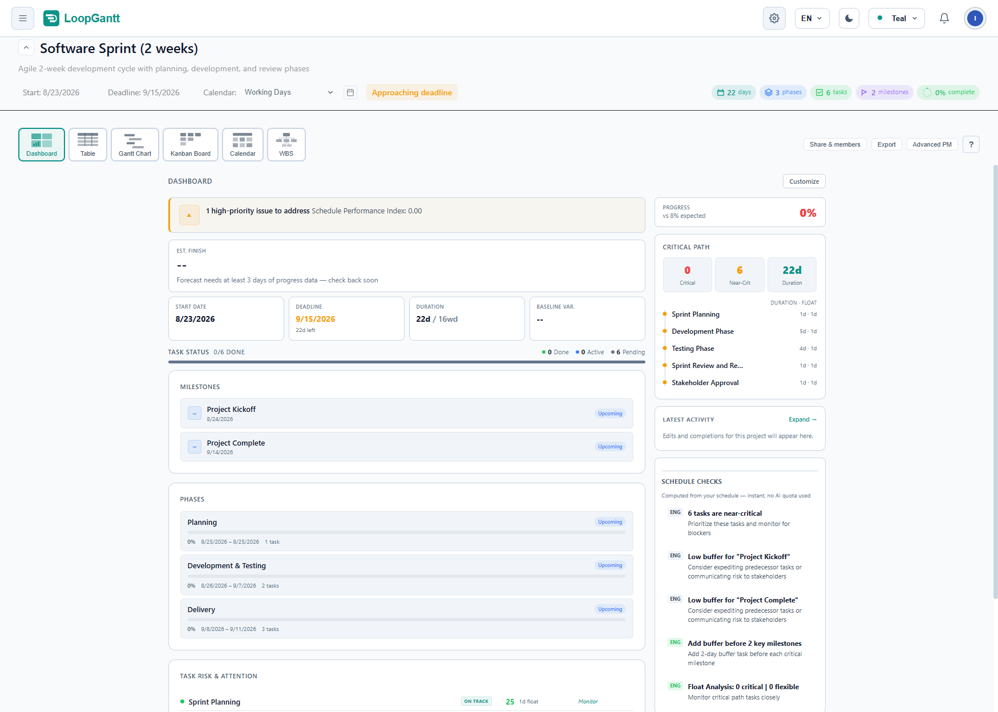Open the Planning phase card
The width and height of the screenshot is (998, 712).
[x=407, y=531]
